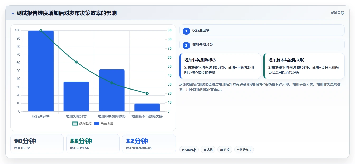Click the line point at value 90
Image resolution: width=355 pixels, height=164 pixels.
tap(41, 31)
